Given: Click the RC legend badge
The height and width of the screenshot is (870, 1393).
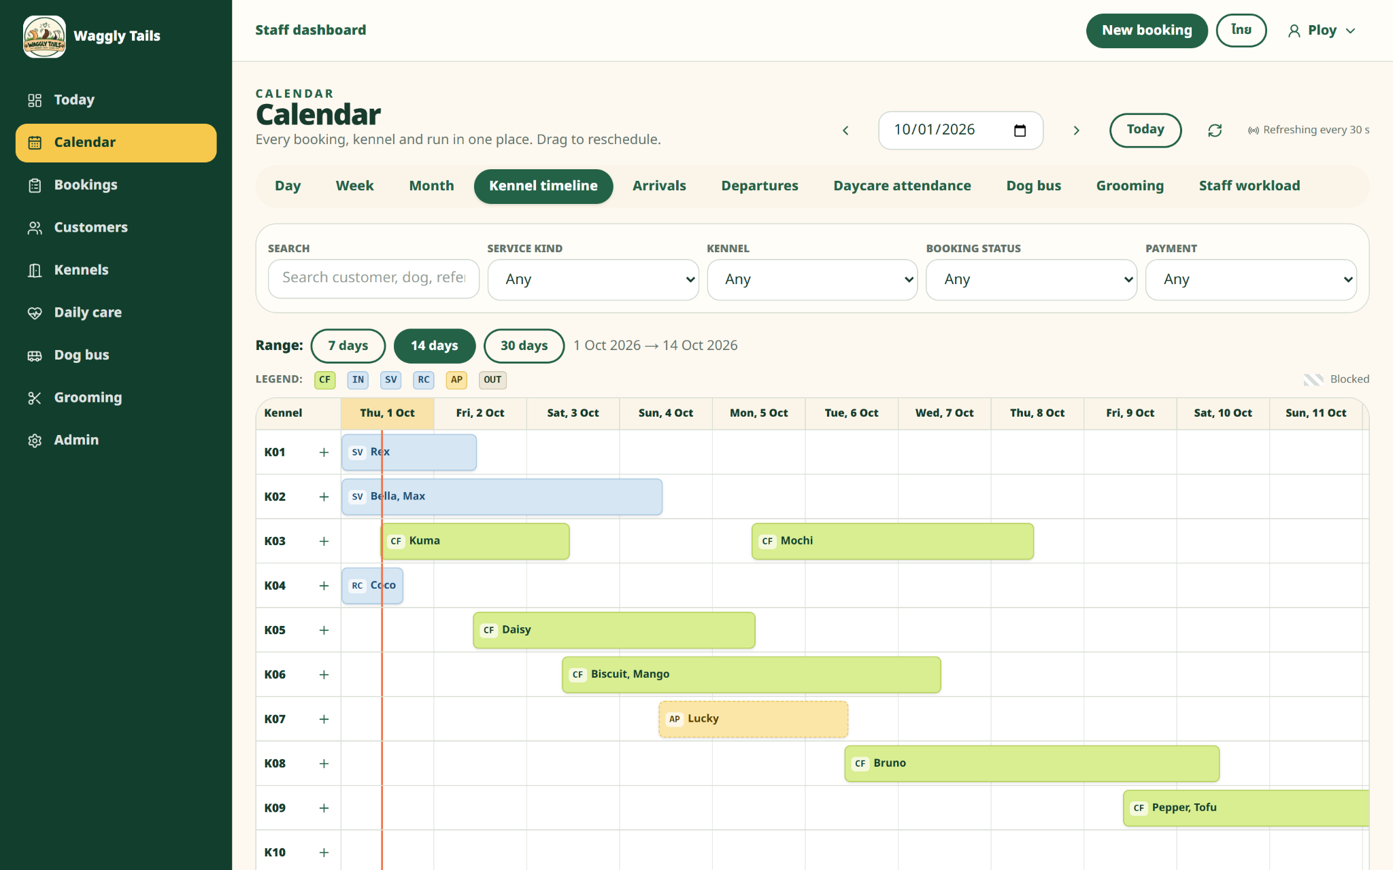Looking at the screenshot, I should [x=424, y=380].
